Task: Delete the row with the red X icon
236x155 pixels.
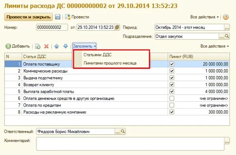Action: (47, 46)
